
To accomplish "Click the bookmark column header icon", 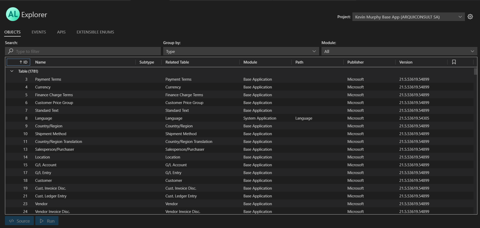I will pos(454,62).
